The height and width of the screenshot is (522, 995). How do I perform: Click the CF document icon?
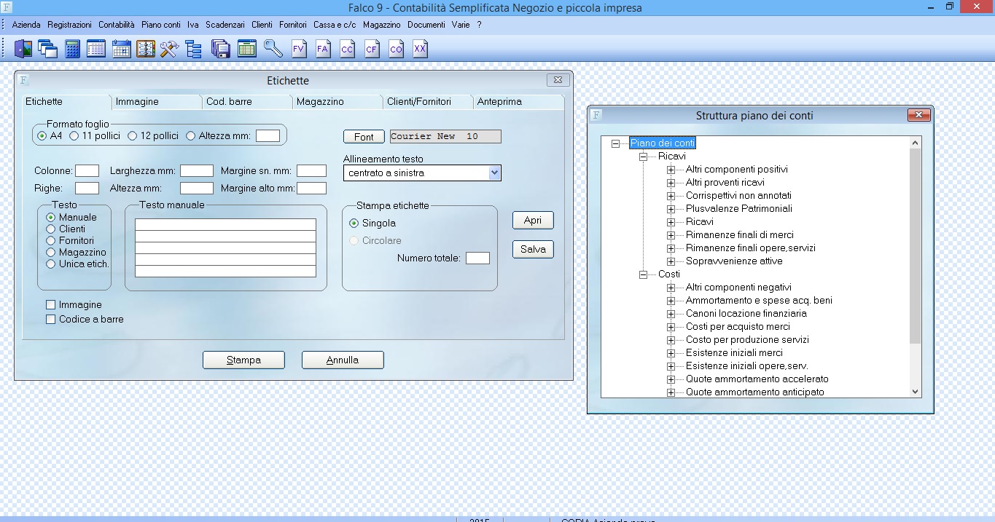click(x=372, y=49)
